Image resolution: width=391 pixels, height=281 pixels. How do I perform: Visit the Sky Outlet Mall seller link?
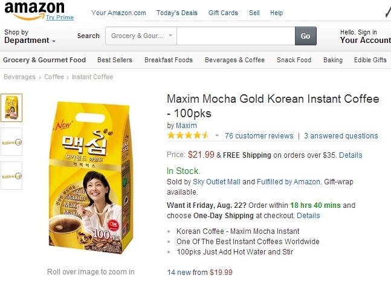tap(216, 181)
